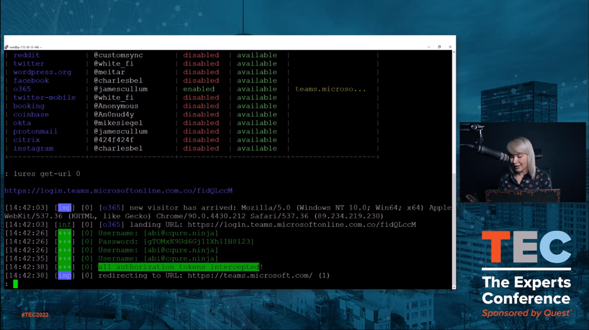Click the enabled status of o365
Screen dimensions: 589x330
click(x=199, y=89)
